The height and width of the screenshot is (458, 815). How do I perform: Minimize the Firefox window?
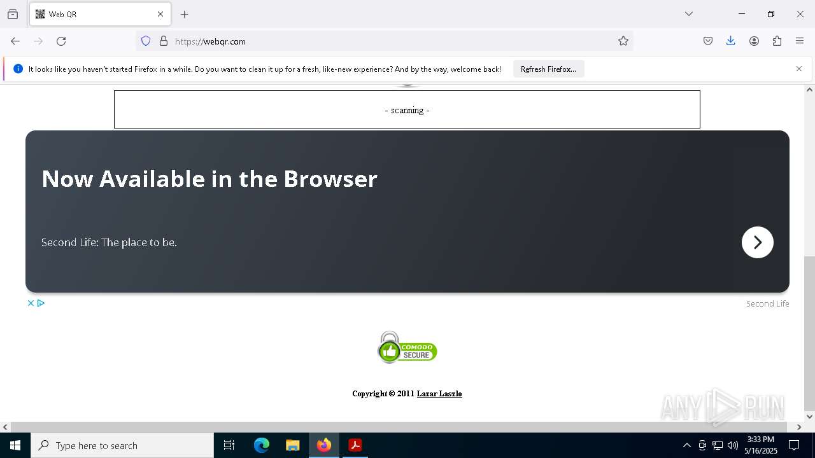(x=742, y=14)
